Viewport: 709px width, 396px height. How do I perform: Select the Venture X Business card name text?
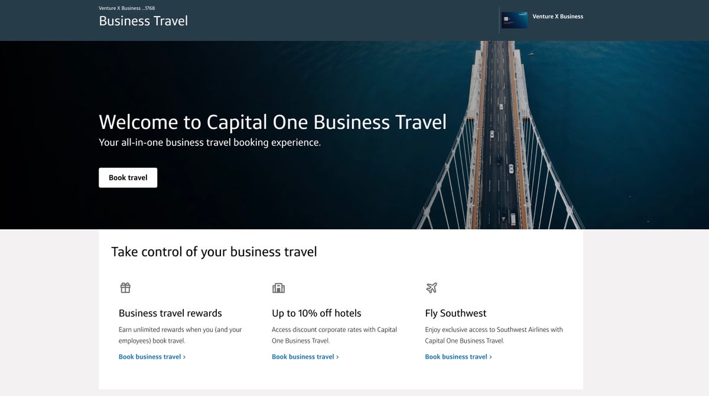coord(558,17)
